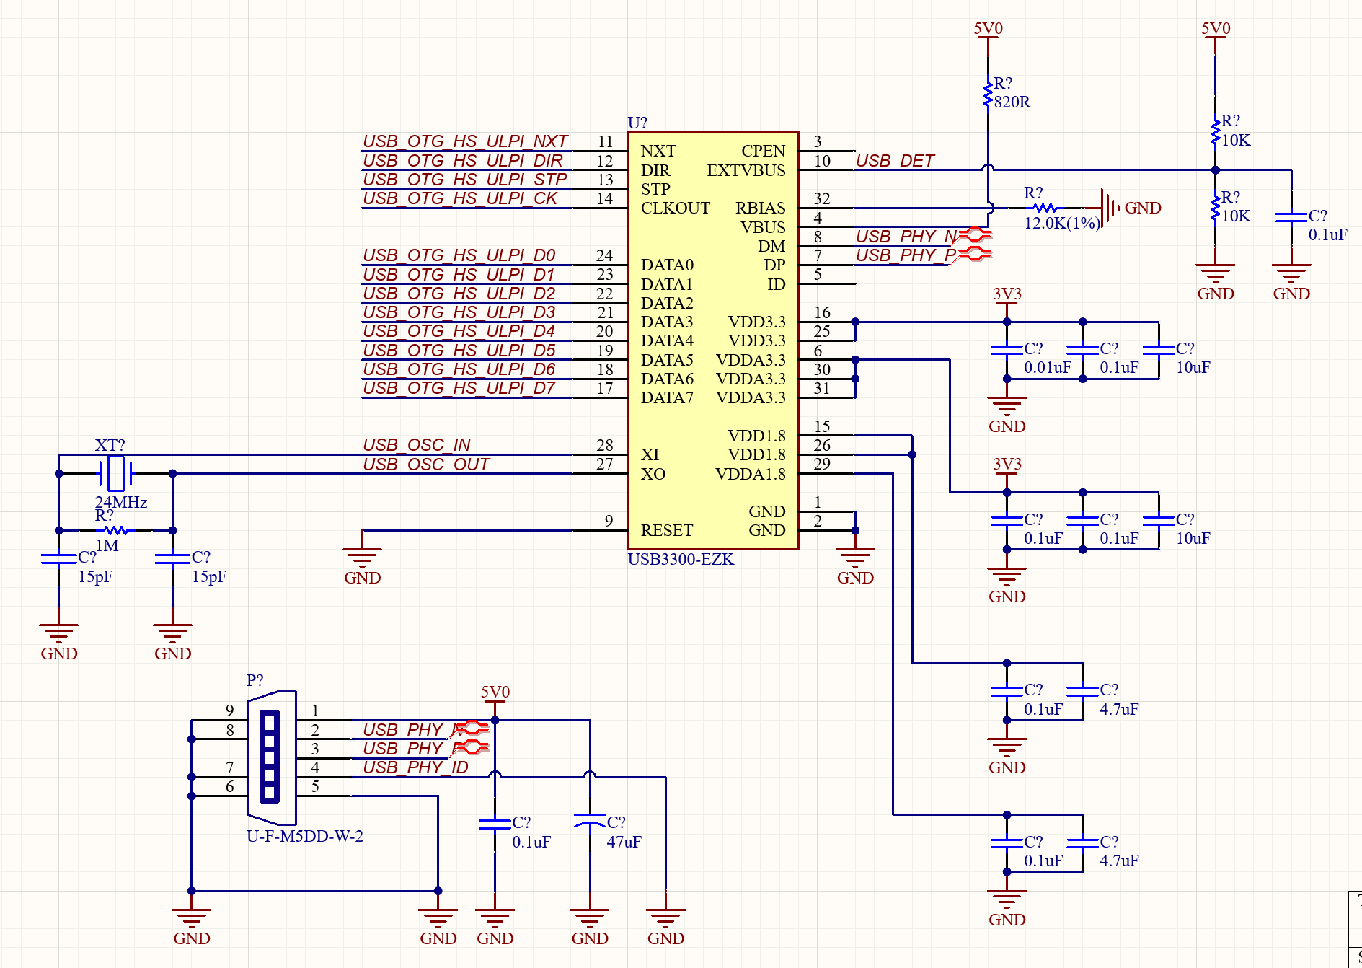Click the USB_OTG_HS_ULPI_CK net label
This screenshot has height=968, width=1362.
tap(460, 198)
